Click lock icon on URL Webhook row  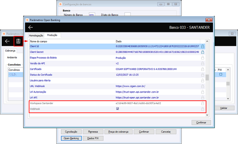click(x=203, y=86)
